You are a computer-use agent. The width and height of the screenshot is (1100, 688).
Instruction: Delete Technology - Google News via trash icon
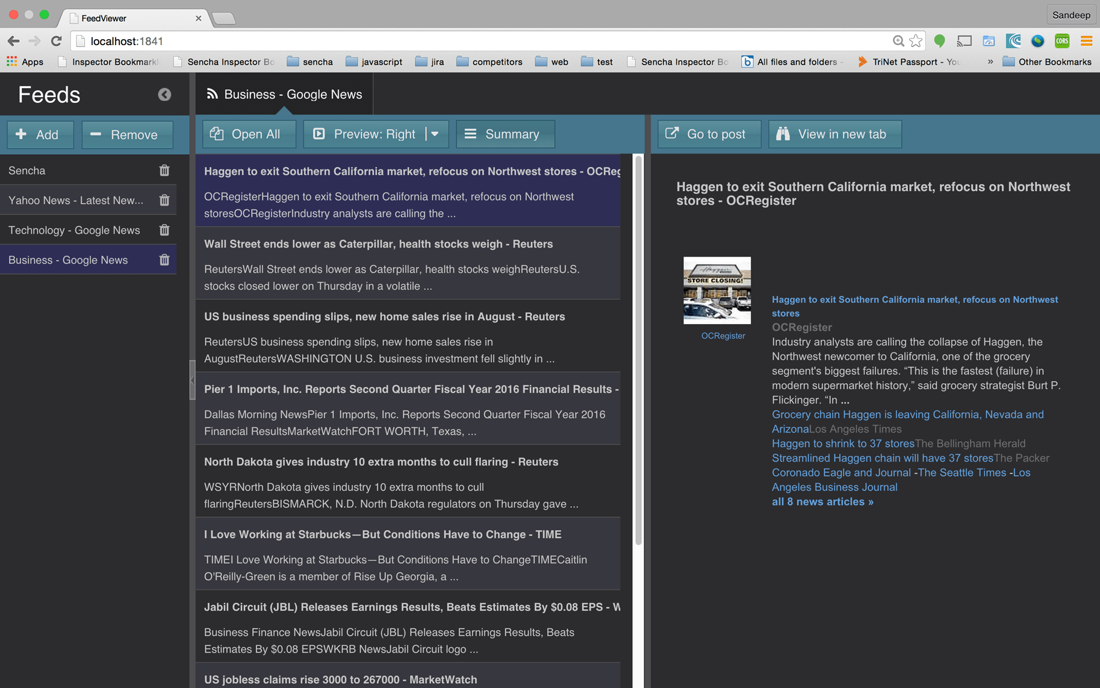click(x=164, y=230)
